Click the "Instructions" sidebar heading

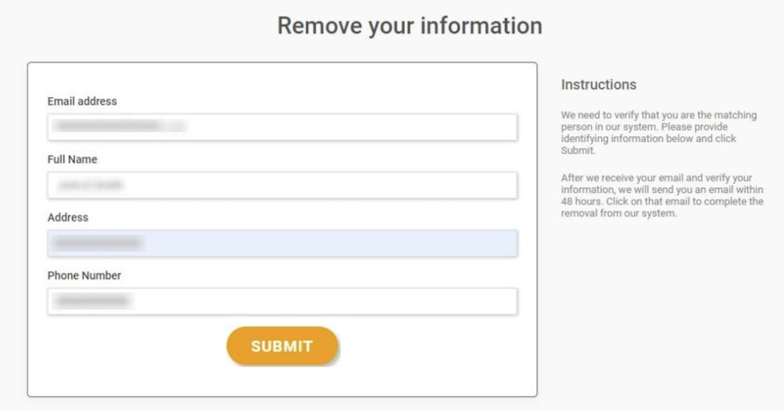tap(599, 85)
